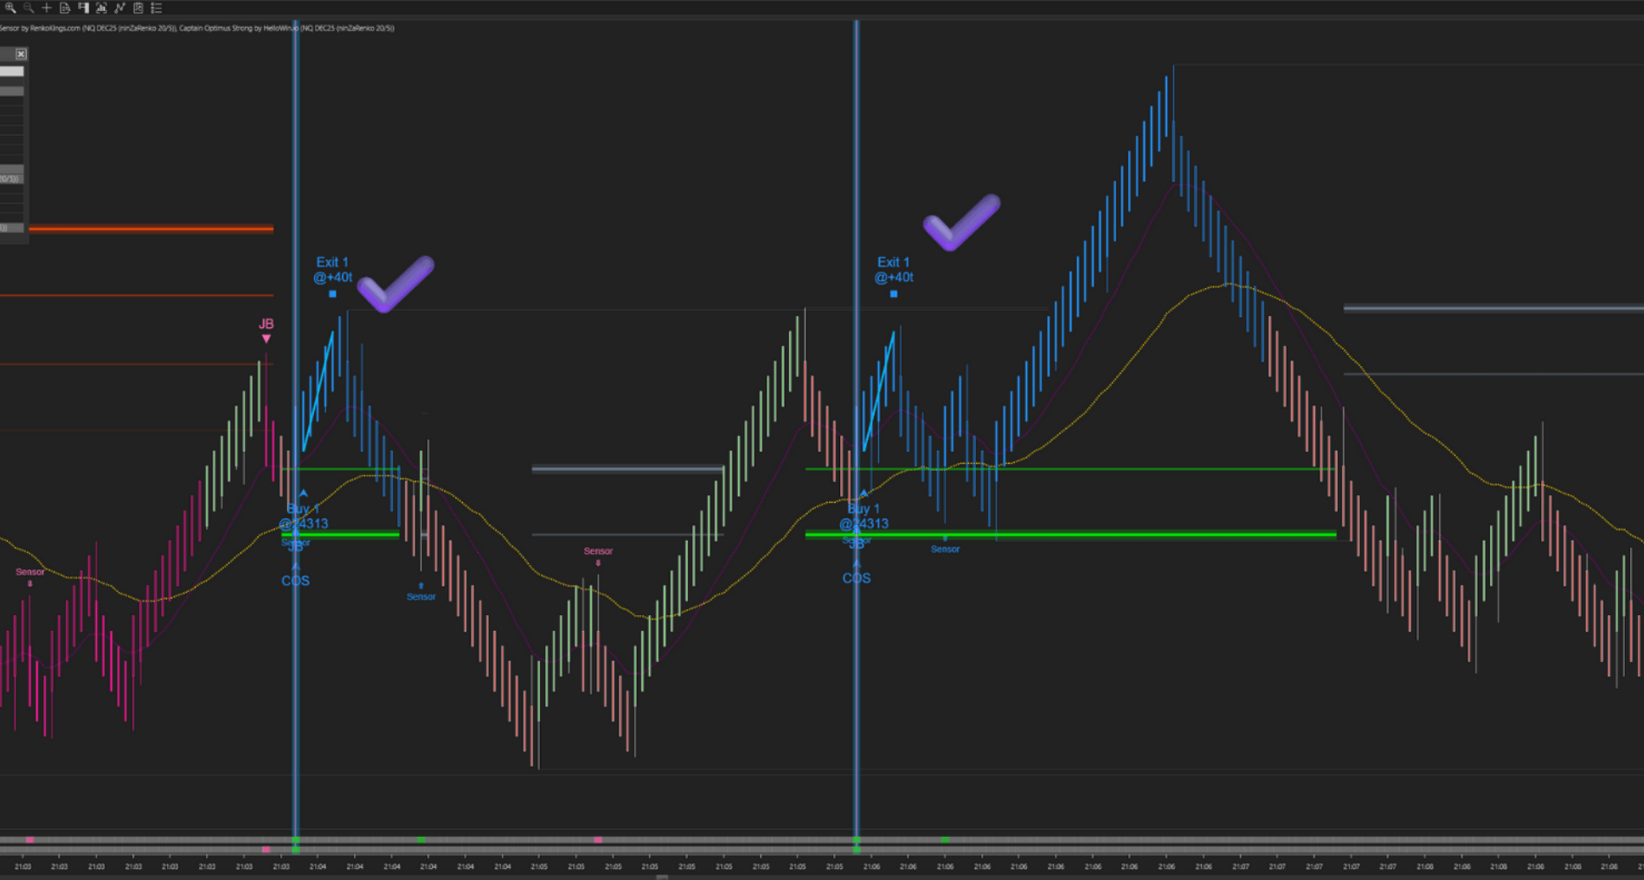
Task: Click the blue exit square marker near 21:06
Action: (x=894, y=294)
